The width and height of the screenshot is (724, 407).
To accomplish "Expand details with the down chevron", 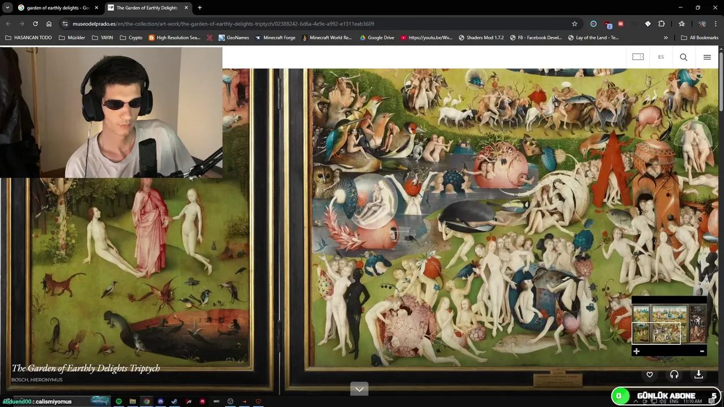I will (359, 389).
